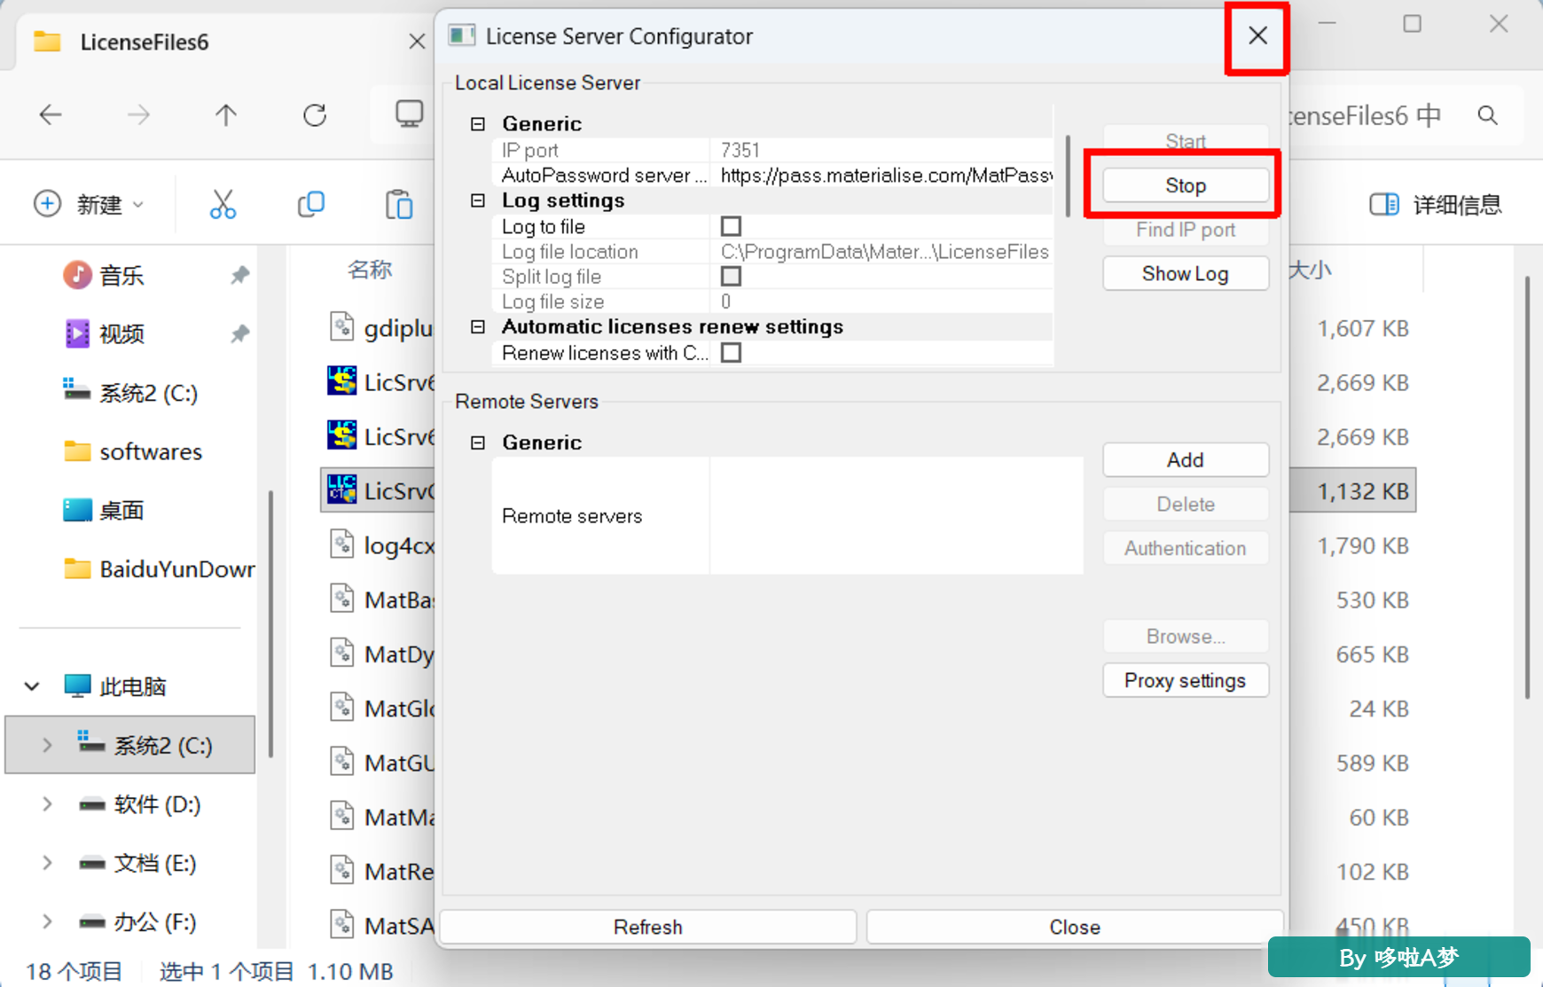Select the MatDy file in the list
Image resolution: width=1543 pixels, height=987 pixels.
(381, 654)
